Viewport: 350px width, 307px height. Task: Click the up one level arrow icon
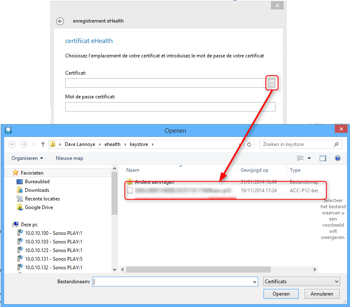point(43,144)
